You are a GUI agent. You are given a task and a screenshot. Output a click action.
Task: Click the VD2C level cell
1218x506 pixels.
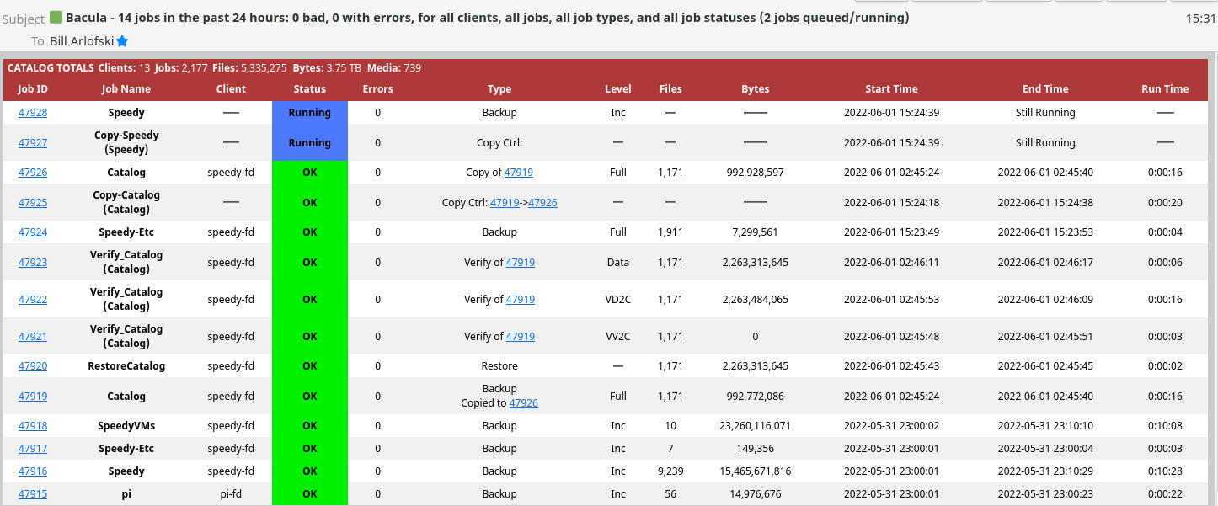pyautogui.click(x=618, y=300)
